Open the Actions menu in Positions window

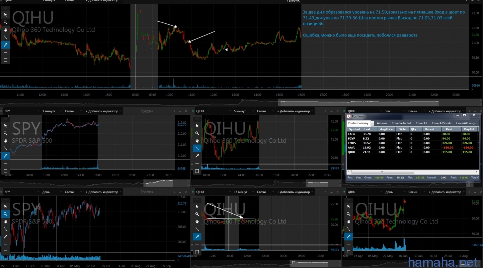pos(382,123)
